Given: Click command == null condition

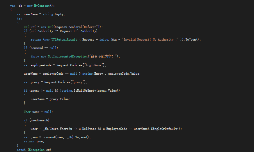Looking at the screenshot, I should [x=44, y=48].
